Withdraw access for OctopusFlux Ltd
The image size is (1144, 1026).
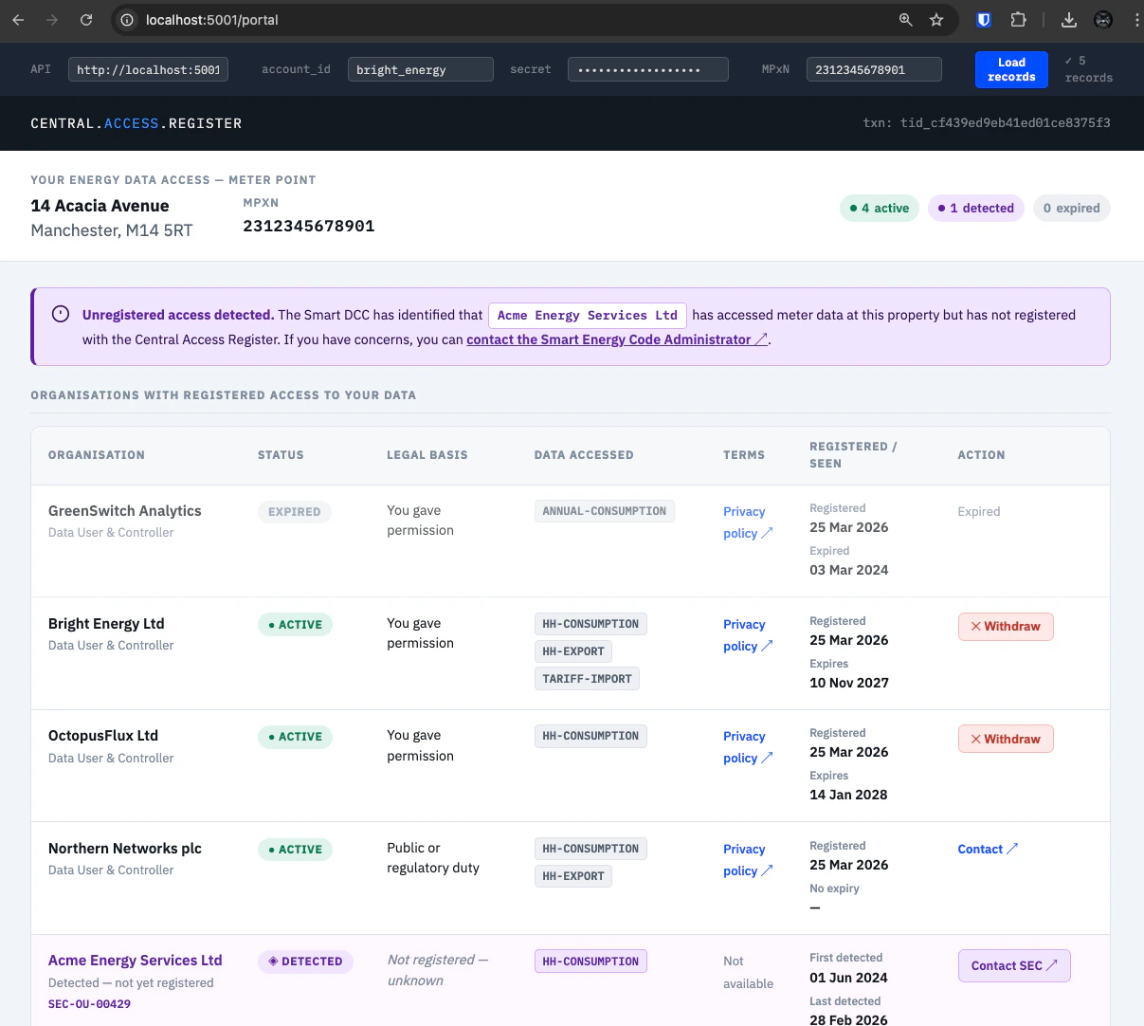click(x=1006, y=739)
